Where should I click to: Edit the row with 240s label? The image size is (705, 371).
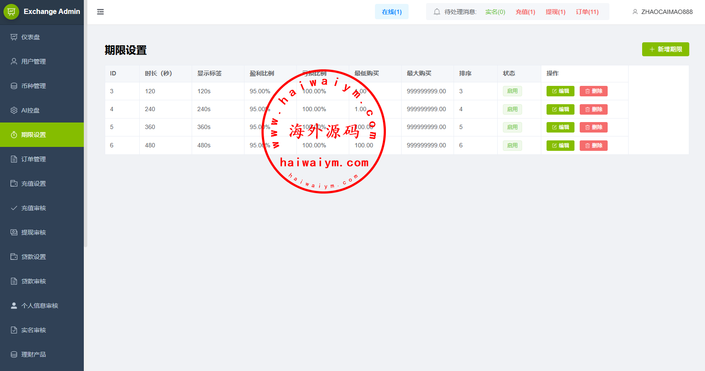(560, 109)
